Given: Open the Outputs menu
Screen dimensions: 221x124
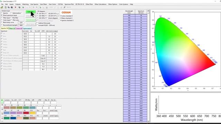Looking at the screenshot, I should [18, 4].
